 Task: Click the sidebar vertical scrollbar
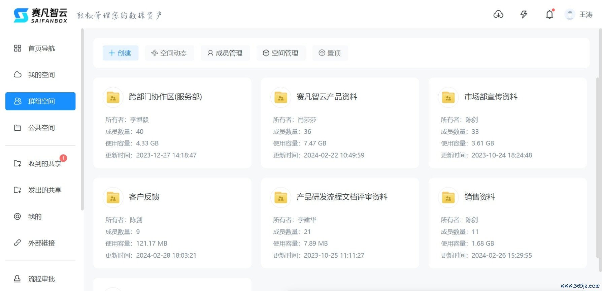82,120
